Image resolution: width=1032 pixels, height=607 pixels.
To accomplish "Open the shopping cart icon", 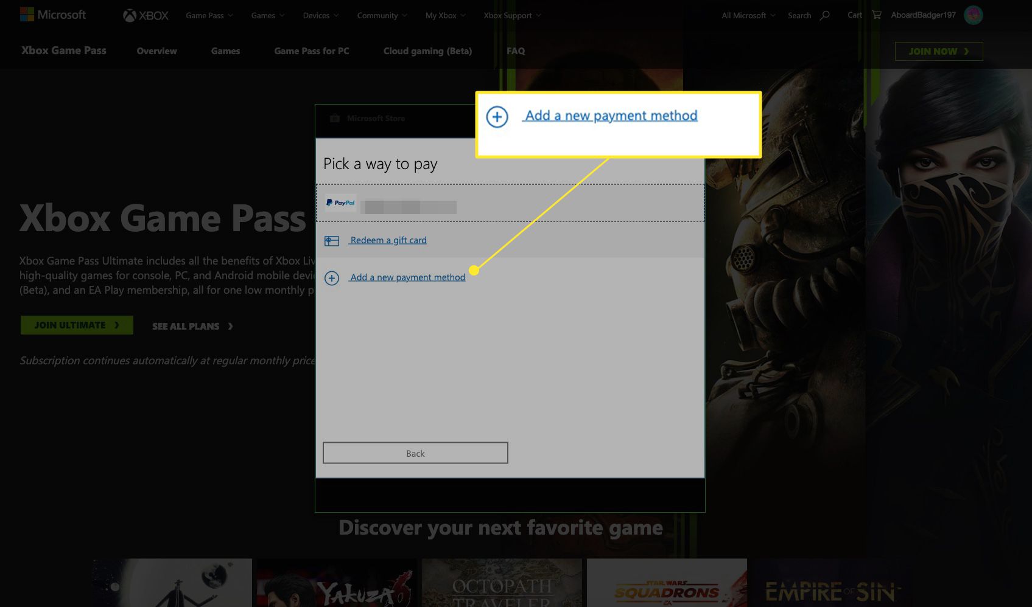I will point(877,15).
